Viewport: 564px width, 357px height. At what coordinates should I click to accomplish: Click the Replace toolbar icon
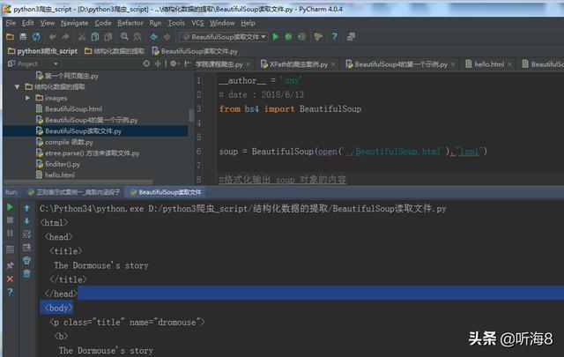tap(137, 37)
